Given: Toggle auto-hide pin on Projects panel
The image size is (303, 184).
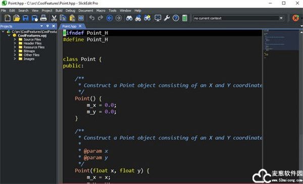Looking at the screenshot, I should (47, 26).
